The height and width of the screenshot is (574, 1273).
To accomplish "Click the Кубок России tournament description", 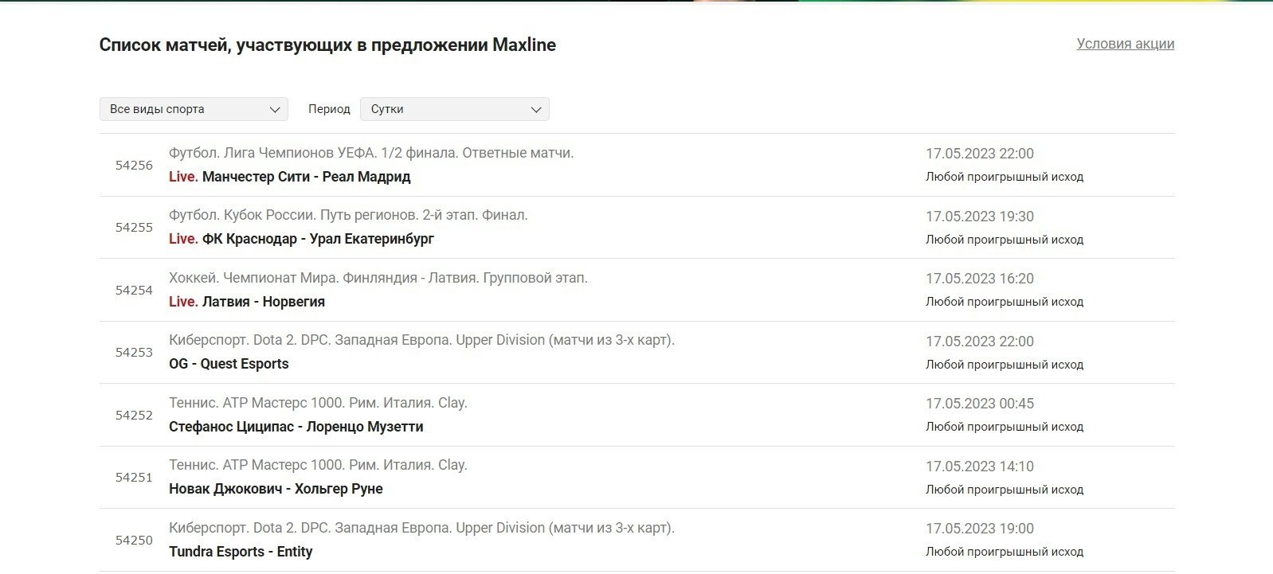I will (348, 215).
